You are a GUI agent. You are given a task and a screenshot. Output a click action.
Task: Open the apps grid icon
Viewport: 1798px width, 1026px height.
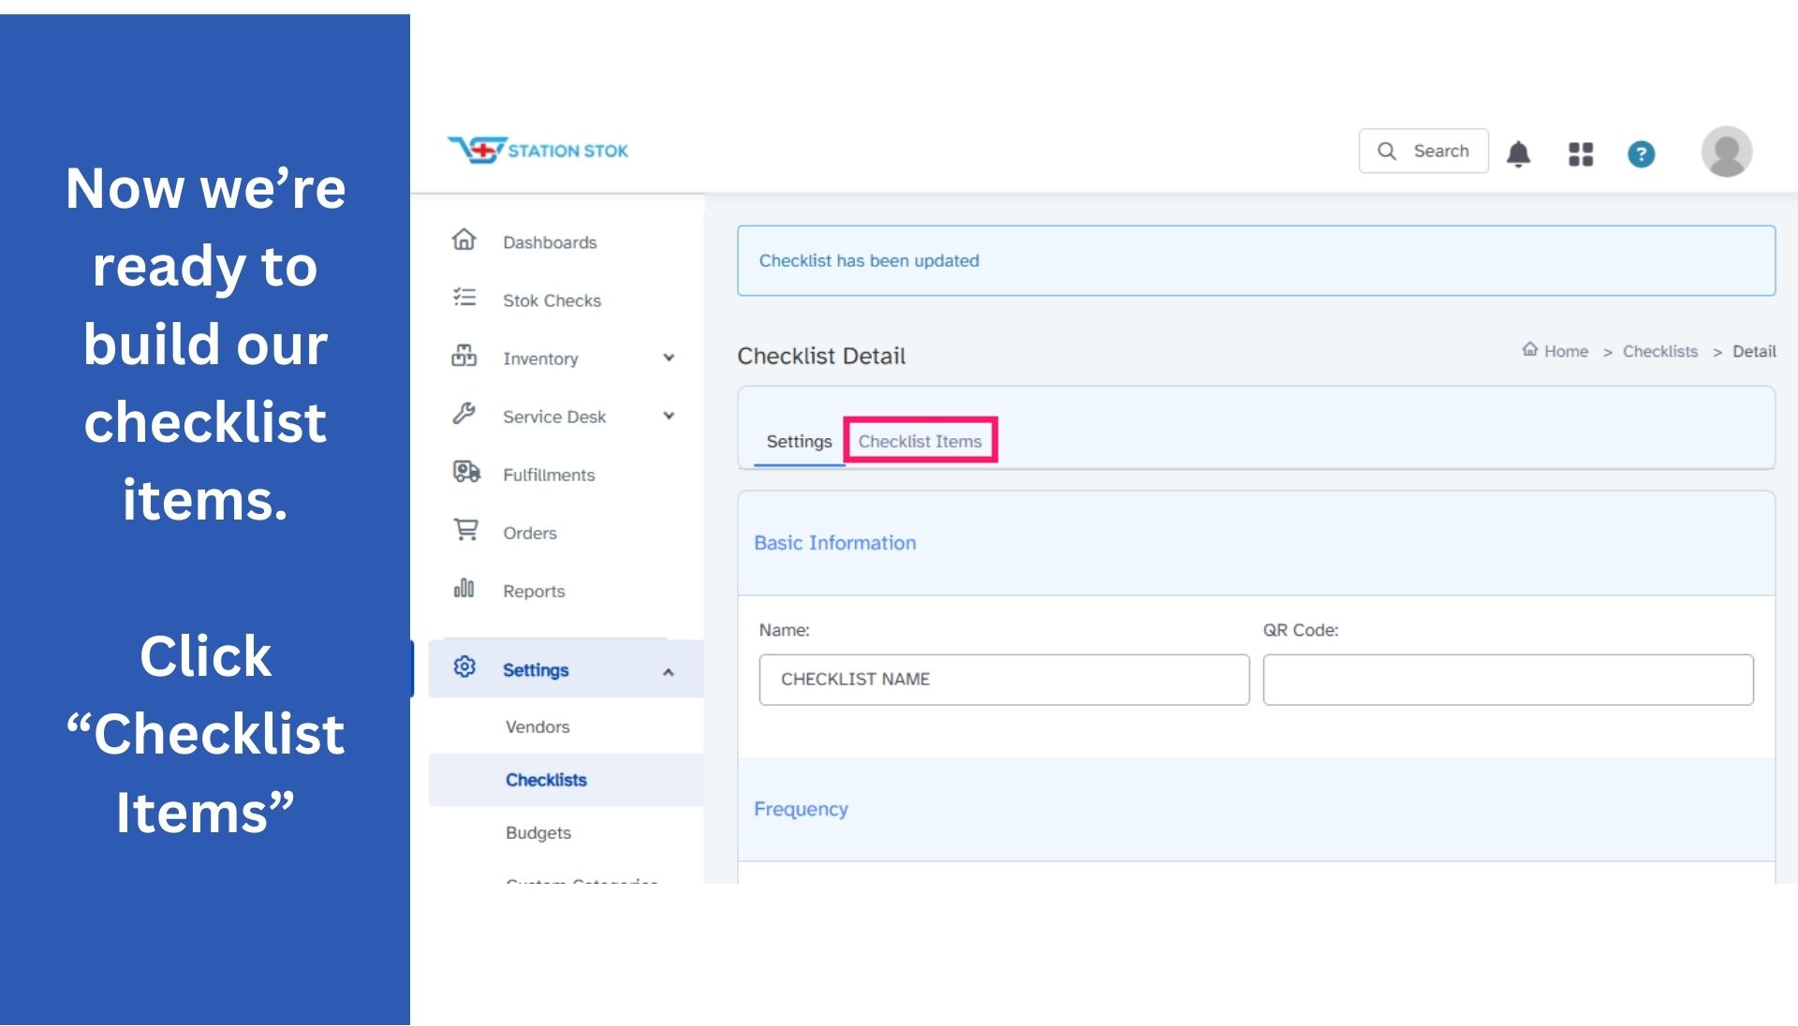coord(1581,154)
